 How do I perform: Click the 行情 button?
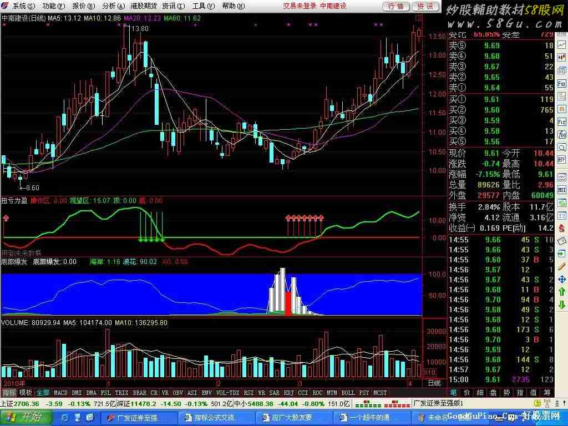click(x=396, y=6)
